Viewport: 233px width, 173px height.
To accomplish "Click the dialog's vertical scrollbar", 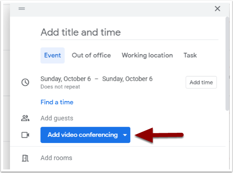I will [227, 64].
